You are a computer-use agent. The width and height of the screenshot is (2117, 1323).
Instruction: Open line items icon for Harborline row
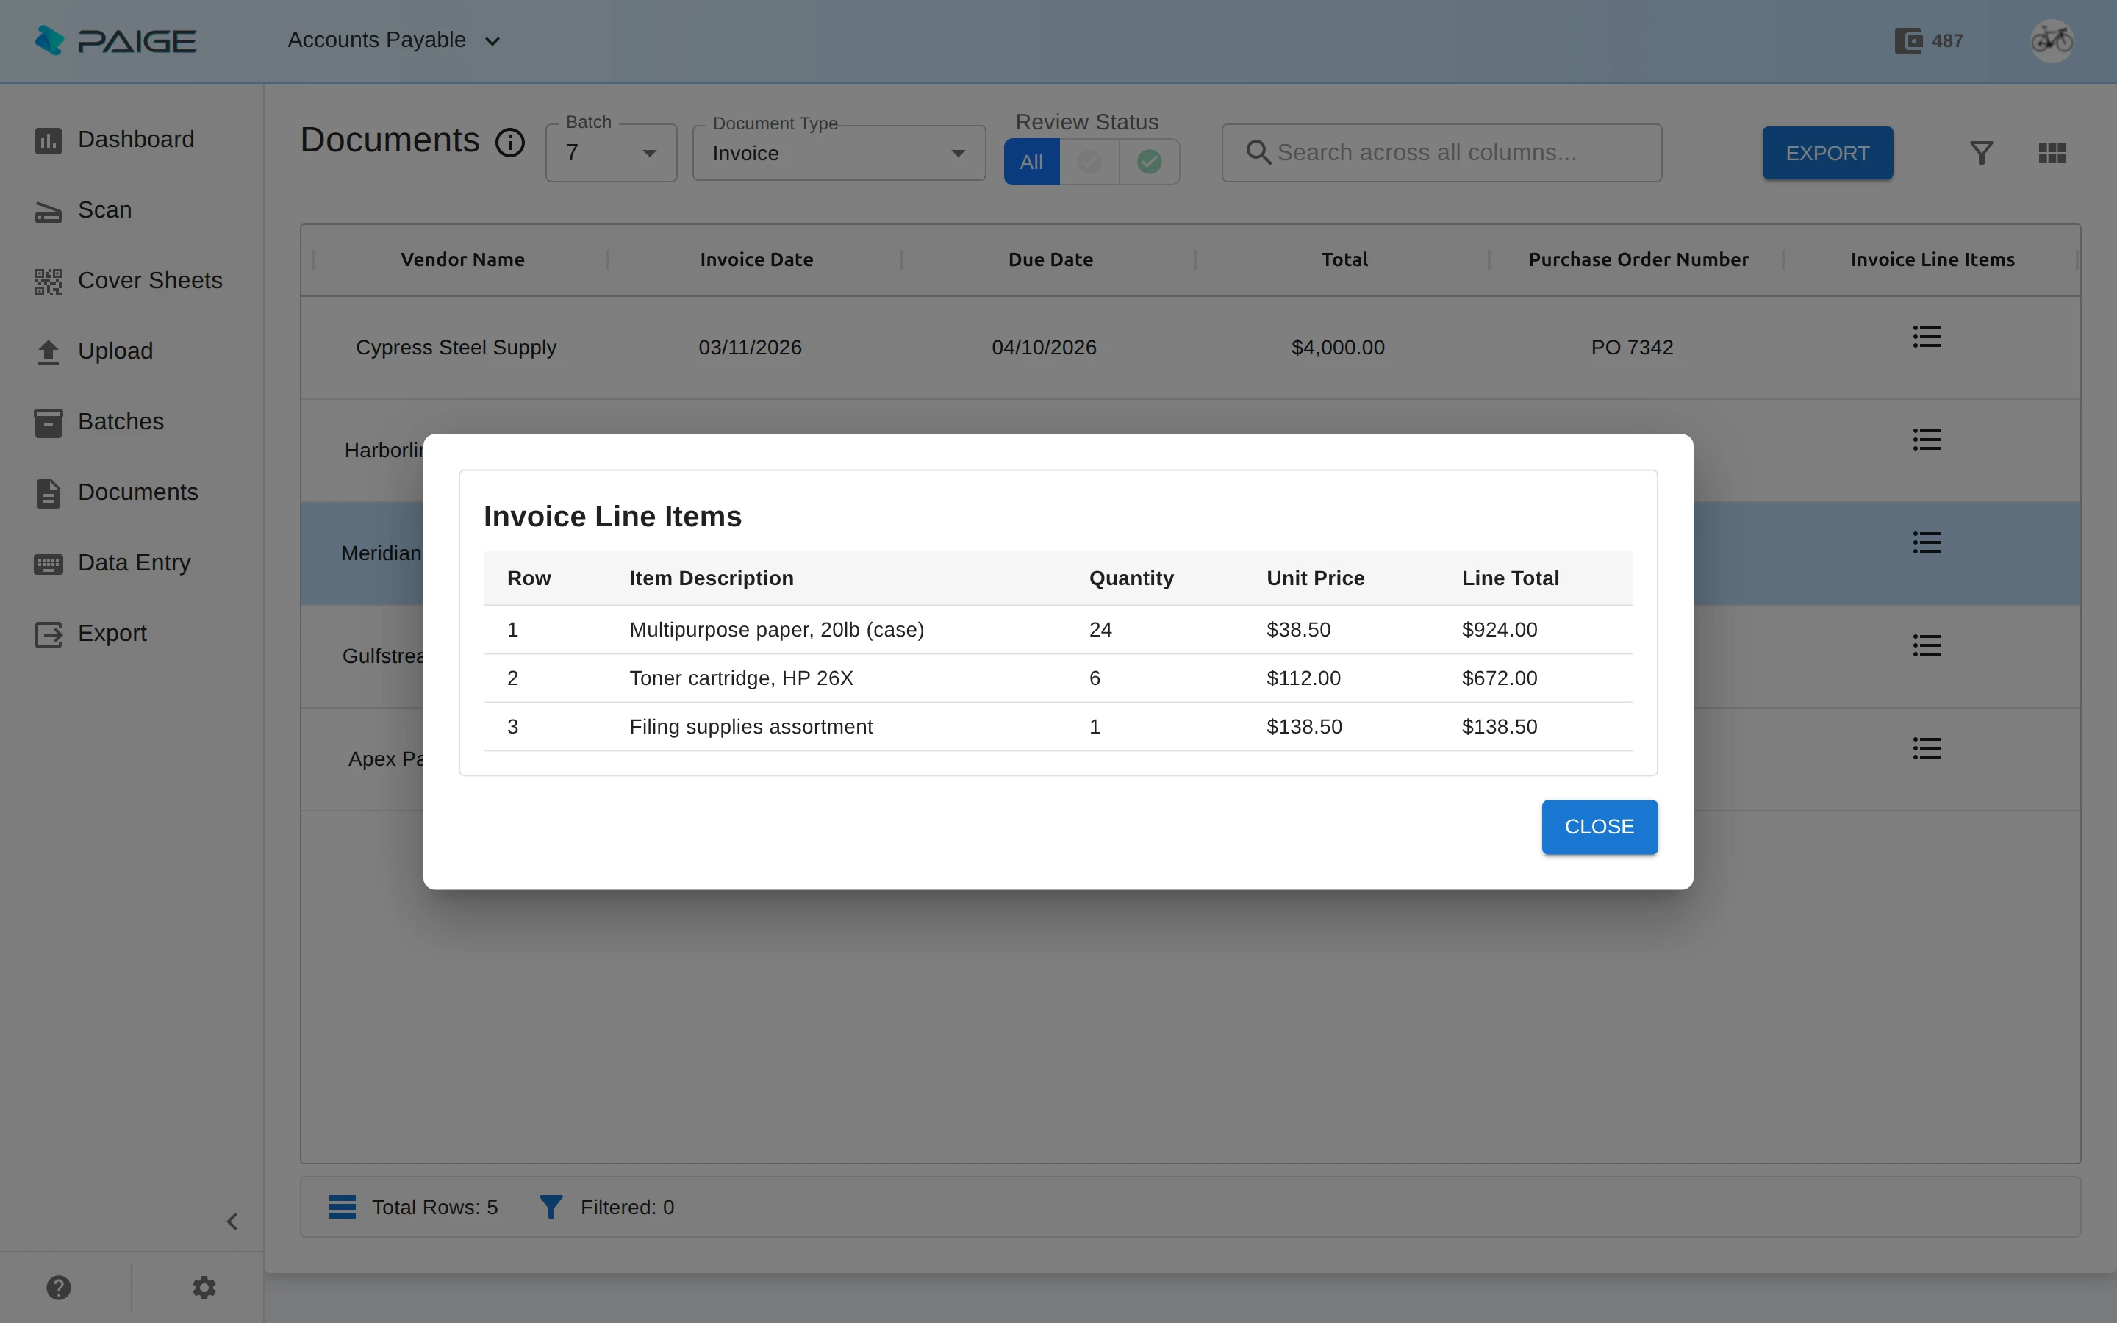1927,440
